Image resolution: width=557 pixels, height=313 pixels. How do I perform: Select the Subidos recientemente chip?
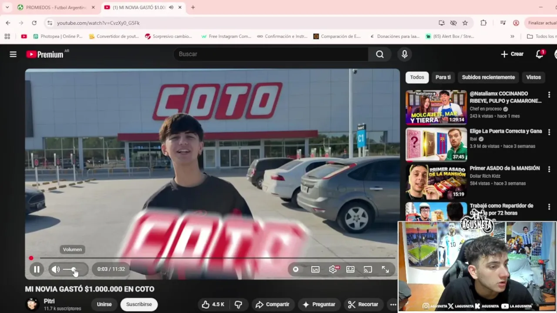click(x=488, y=77)
